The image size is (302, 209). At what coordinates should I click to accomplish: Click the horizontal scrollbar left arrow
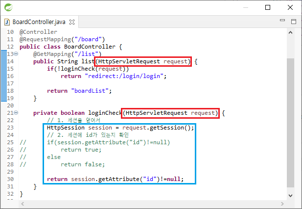click(x=23, y=204)
